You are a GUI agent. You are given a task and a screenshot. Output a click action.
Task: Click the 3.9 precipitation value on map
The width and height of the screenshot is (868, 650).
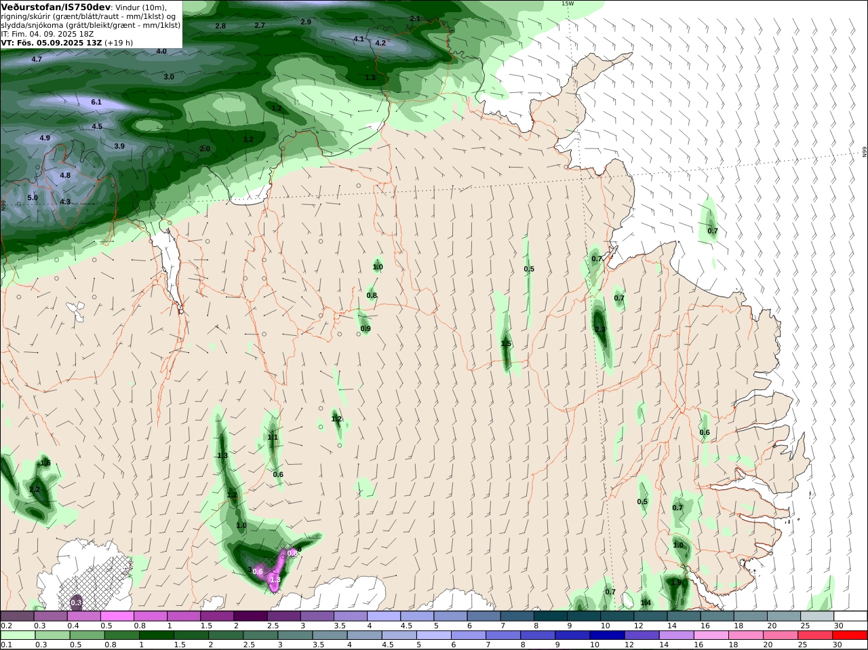pos(119,146)
